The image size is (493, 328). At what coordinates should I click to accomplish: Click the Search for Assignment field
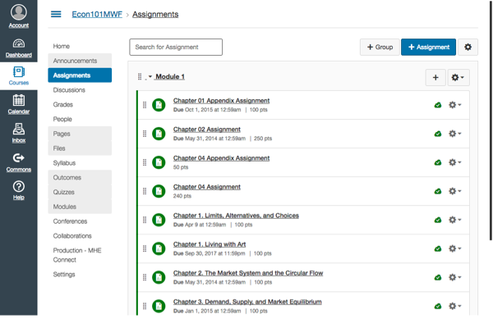tap(176, 48)
